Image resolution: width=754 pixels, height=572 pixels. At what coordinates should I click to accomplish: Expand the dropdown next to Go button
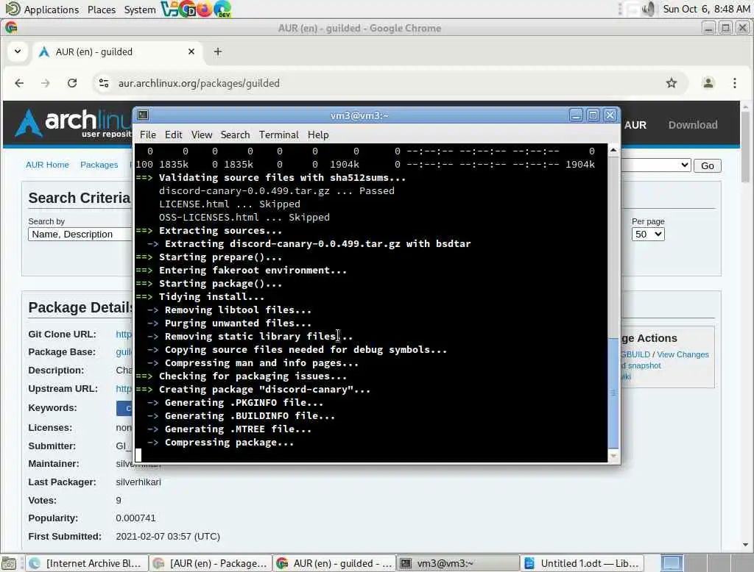(x=656, y=165)
